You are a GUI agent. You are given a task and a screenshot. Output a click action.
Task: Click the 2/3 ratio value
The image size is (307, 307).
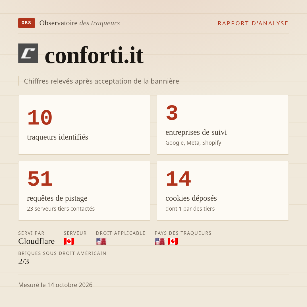click(24, 262)
